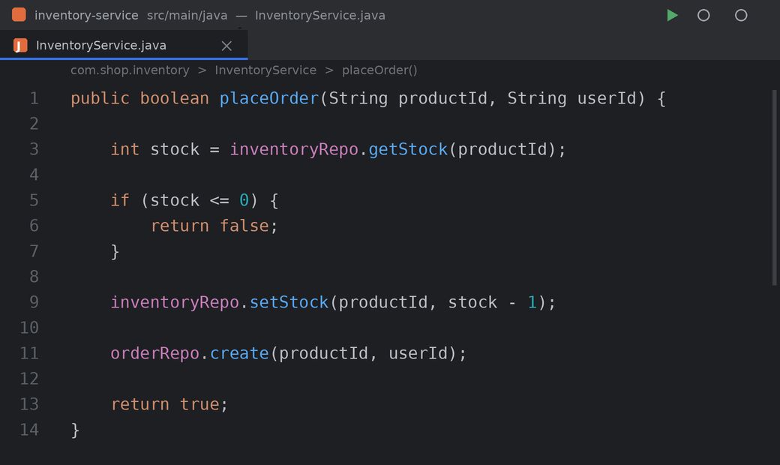Click line number 3 in the gutter
The height and width of the screenshot is (465, 780).
[x=34, y=149]
